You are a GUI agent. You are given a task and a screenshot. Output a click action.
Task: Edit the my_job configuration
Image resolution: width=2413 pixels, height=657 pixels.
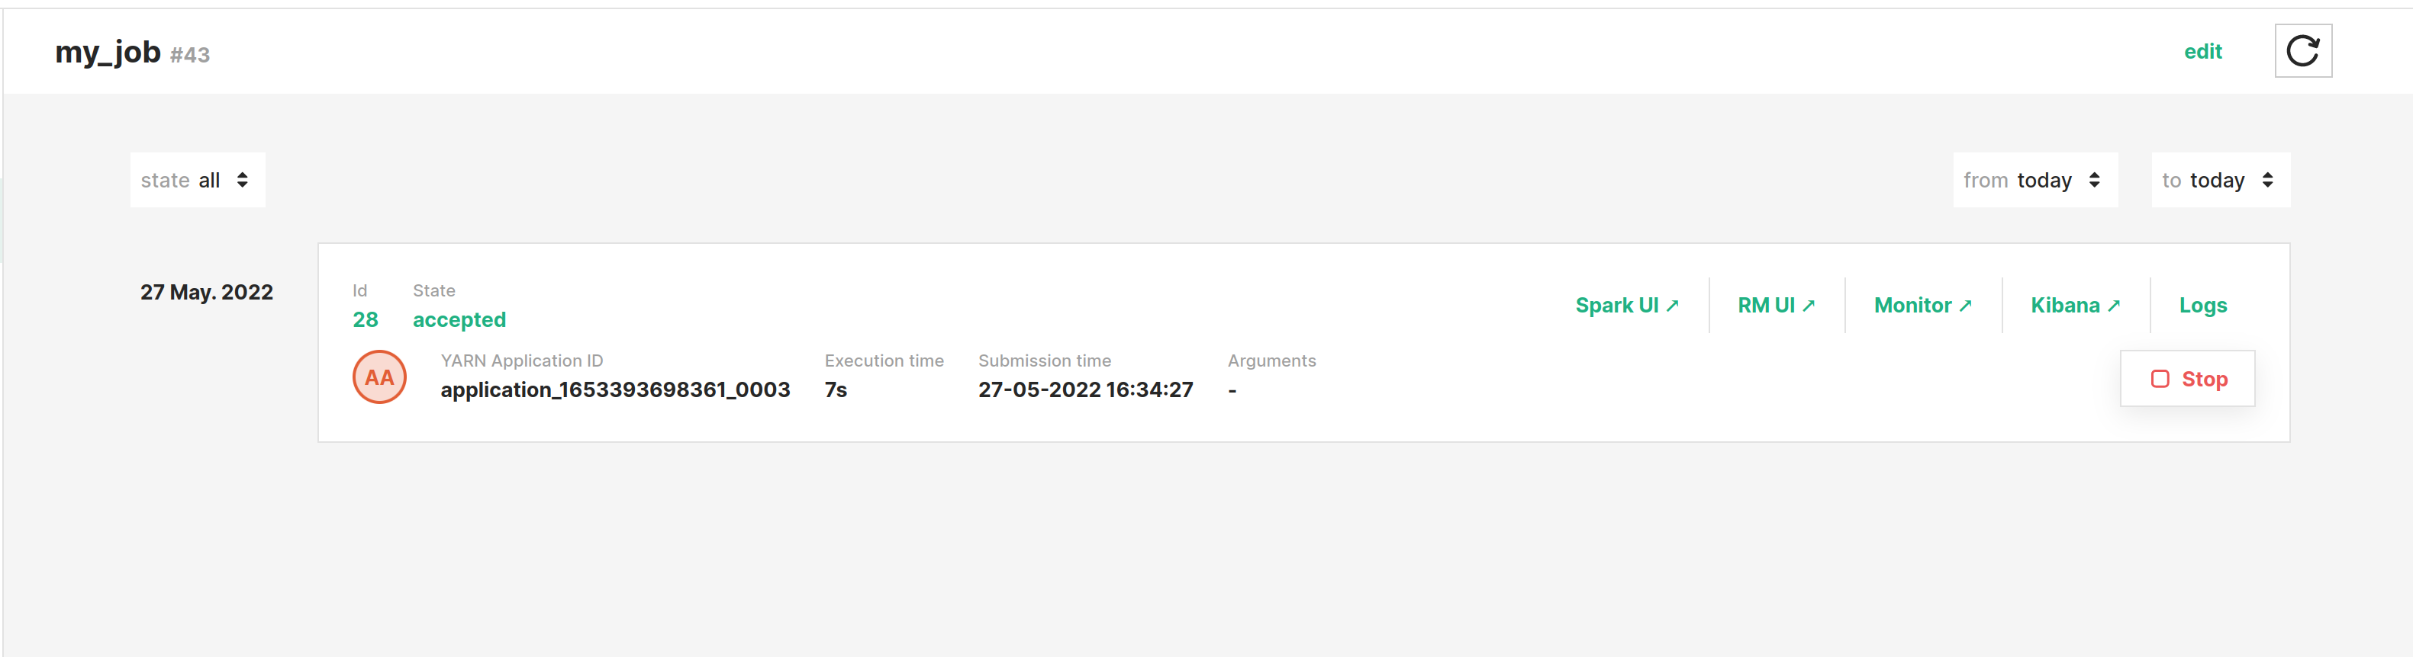pyautogui.click(x=2203, y=52)
